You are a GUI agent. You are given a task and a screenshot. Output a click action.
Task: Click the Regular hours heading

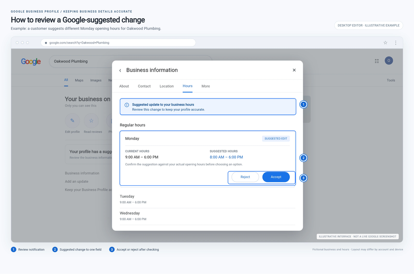click(x=133, y=125)
